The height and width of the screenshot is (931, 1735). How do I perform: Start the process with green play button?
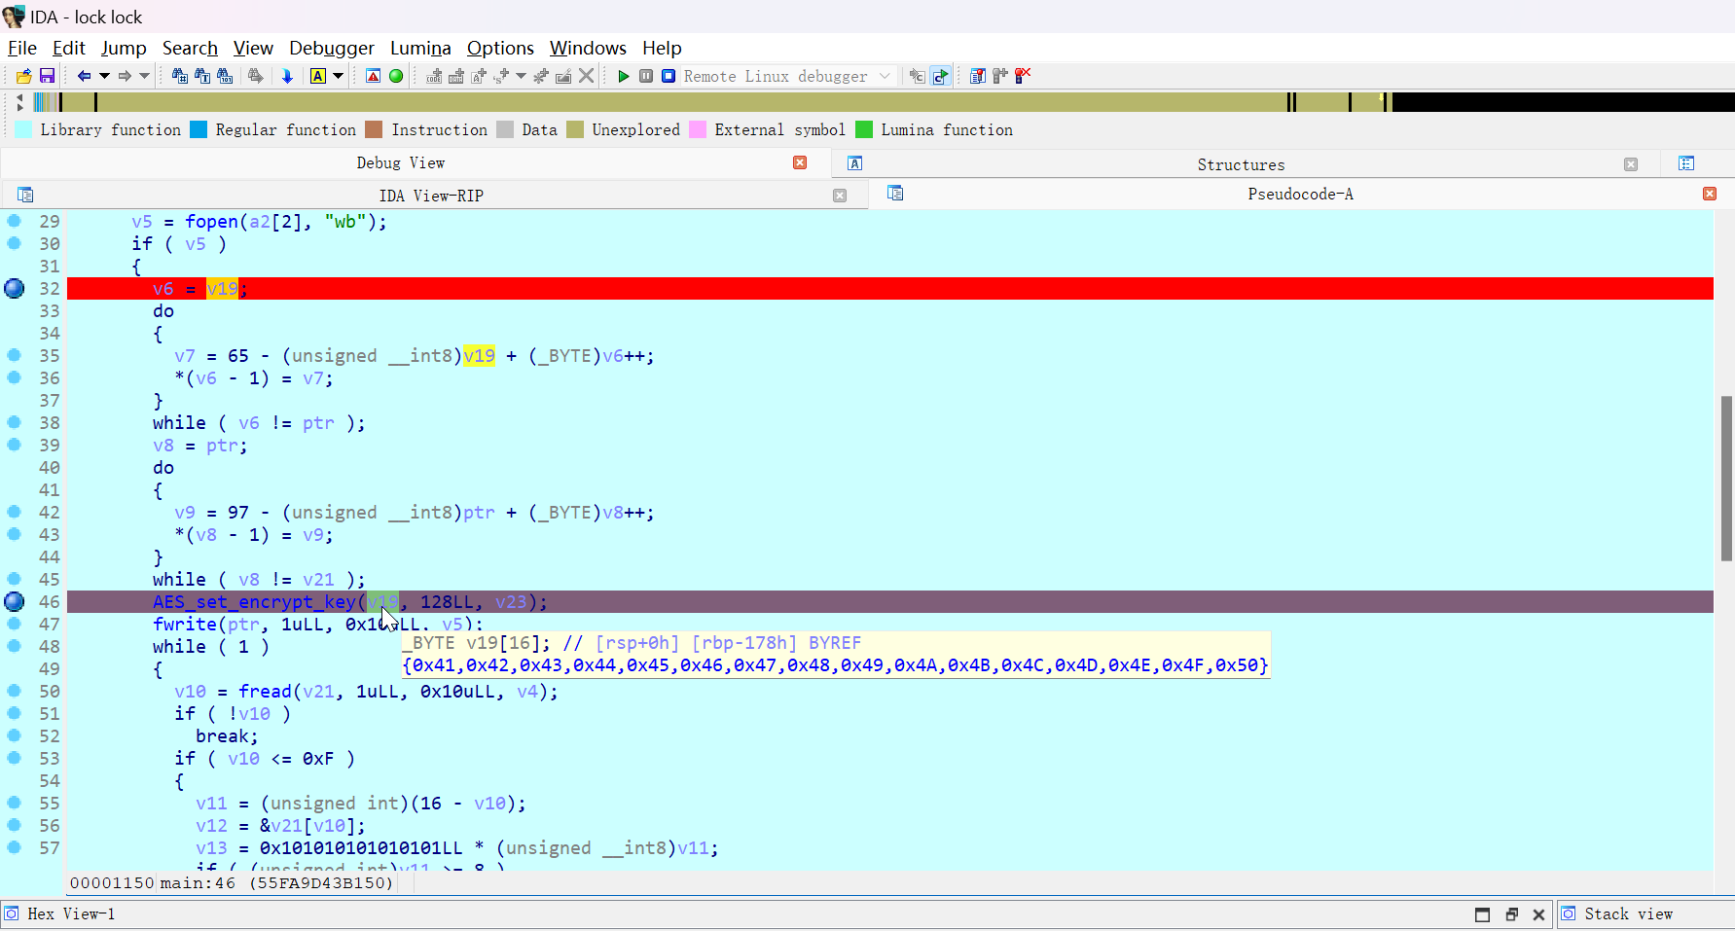coord(624,76)
